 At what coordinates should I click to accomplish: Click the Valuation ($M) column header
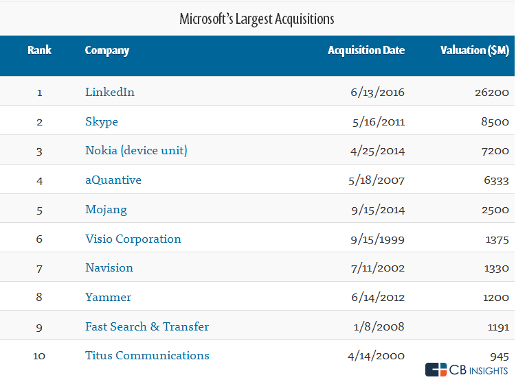pos(475,50)
